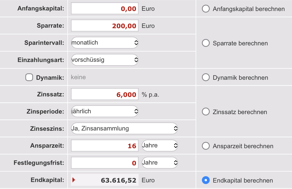The height and width of the screenshot is (189, 292).
Task: Click the Anfangskapital input field
Action: 105,8
